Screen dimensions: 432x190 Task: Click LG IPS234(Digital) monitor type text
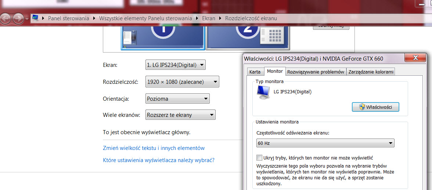292,92
